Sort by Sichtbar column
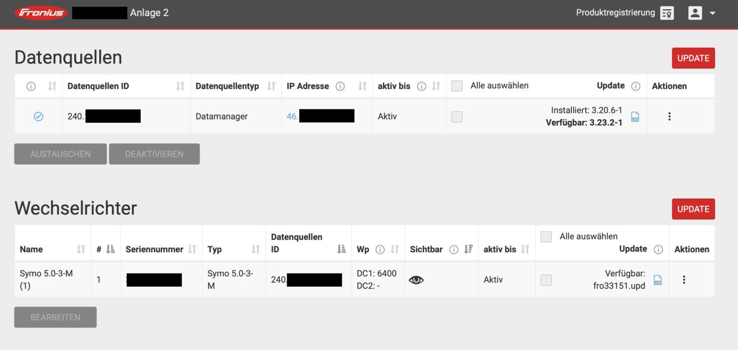 click(x=468, y=249)
